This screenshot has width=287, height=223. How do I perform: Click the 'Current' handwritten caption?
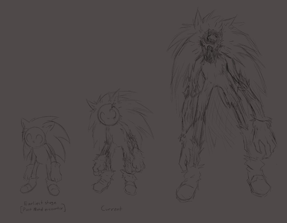pyautogui.click(x=111, y=209)
